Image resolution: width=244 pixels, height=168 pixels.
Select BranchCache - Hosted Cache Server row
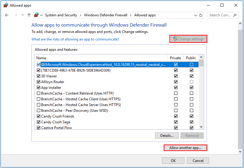click(116, 105)
